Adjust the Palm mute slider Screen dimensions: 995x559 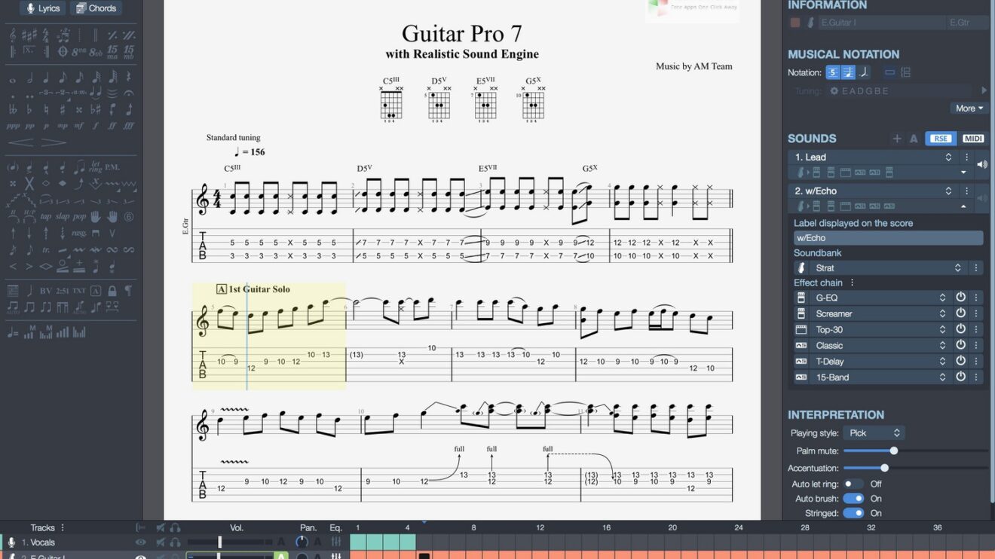point(894,451)
